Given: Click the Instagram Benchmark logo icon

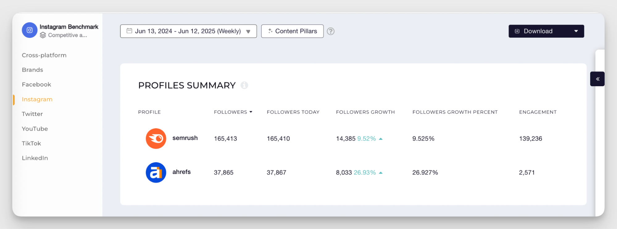Looking at the screenshot, I should coord(30,30).
